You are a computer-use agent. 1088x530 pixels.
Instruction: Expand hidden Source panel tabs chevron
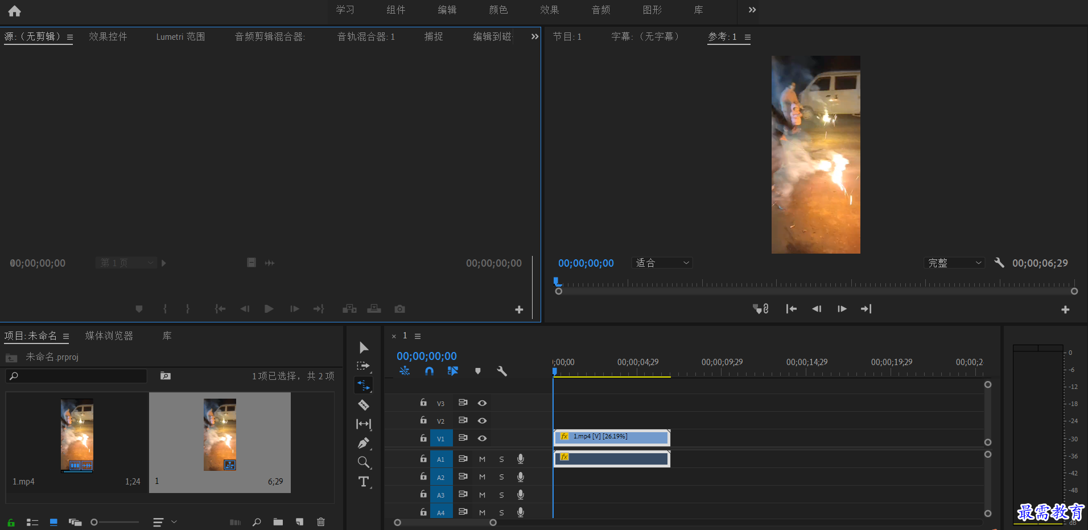pyautogui.click(x=535, y=36)
